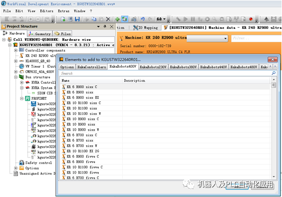Screen dimensions: 282x197
Task: Click the highlighted green import icon
Action: [124, 19]
